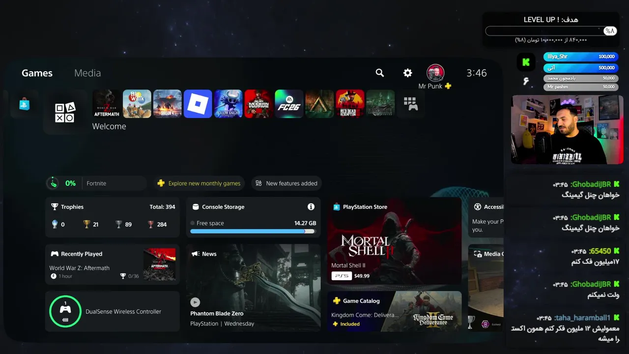629x354 pixels.
Task: Open the New features added chip
Action: [x=286, y=183]
